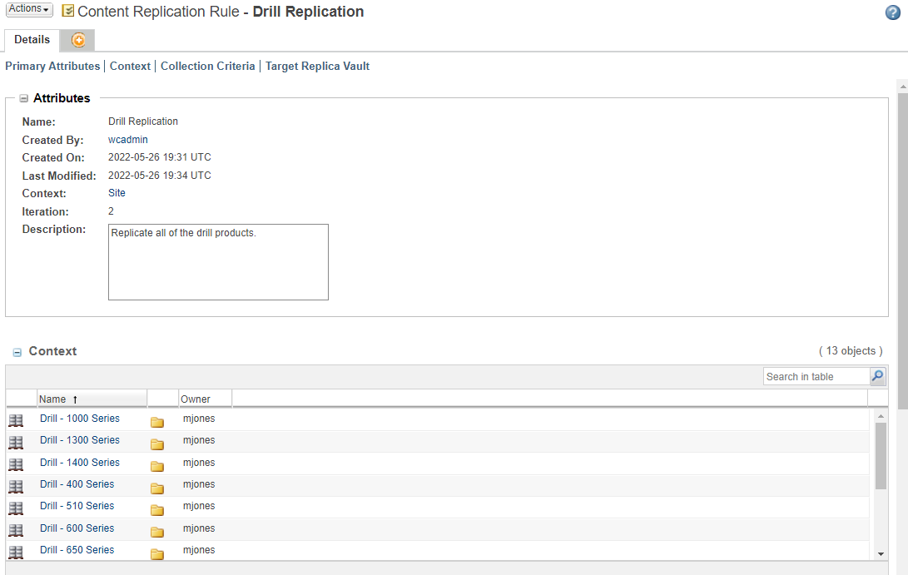
Task: Click the Context table scroll up arrow
Action: (881, 416)
